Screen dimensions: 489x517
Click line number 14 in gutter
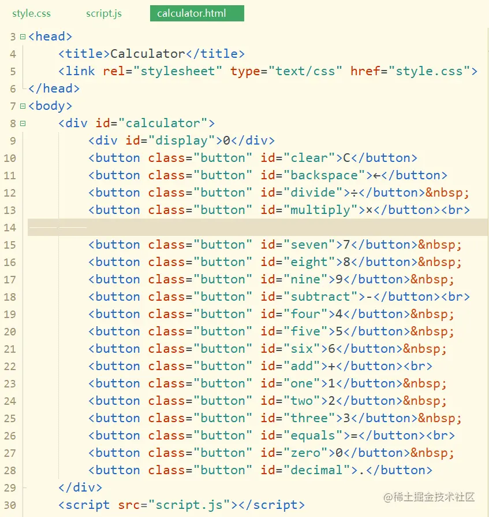point(10,227)
